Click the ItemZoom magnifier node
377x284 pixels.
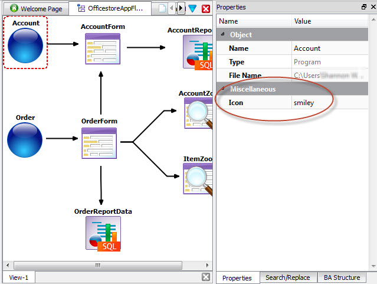[x=198, y=178]
